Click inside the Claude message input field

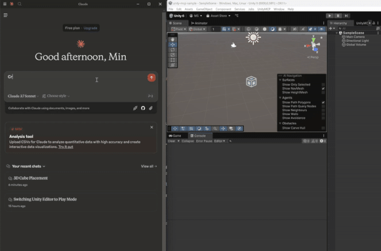click(76, 81)
